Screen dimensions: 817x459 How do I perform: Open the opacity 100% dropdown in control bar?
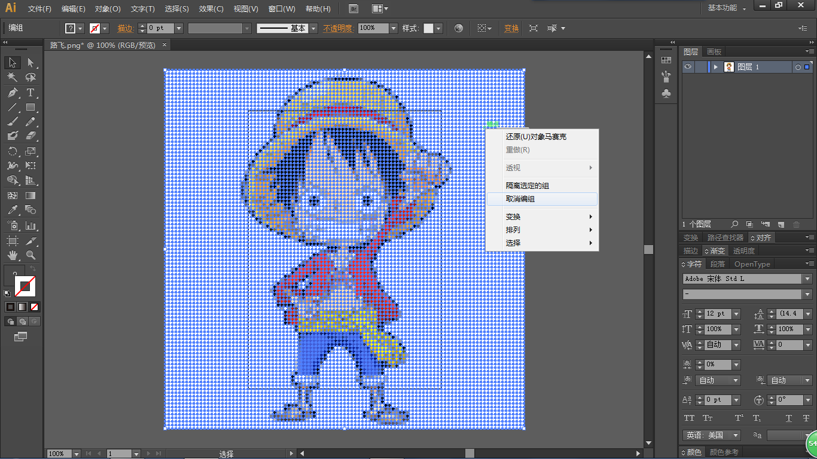[393, 28]
